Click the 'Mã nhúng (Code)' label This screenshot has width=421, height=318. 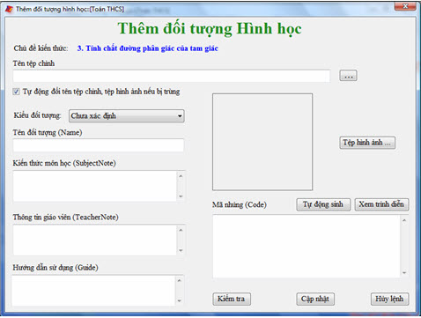(240, 204)
